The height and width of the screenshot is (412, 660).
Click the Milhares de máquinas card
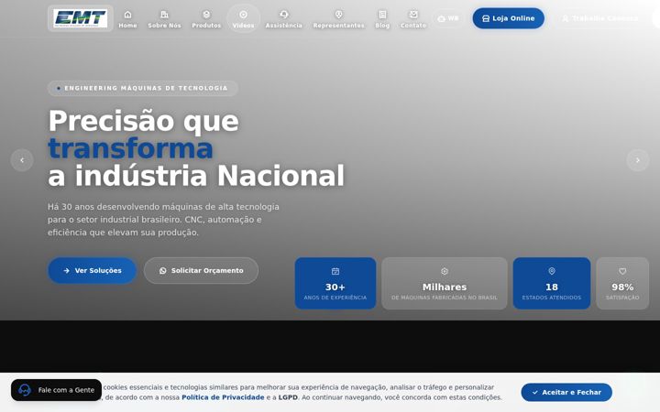(445, 283)
